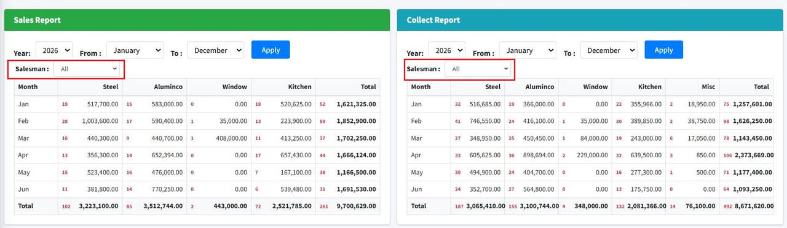Open the Collect Report Year dropdown
787x228 pixels.
tap(447, 50)
